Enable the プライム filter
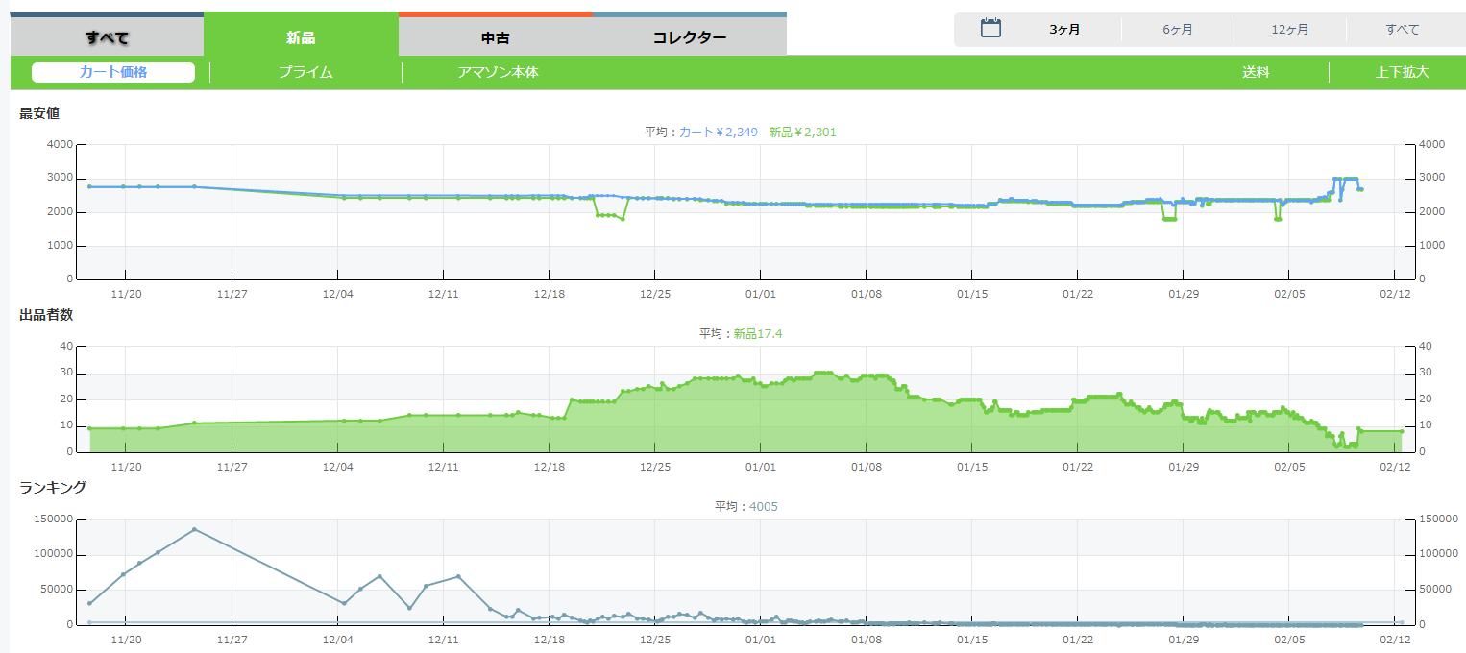The width and height of the screenshot is (1466, 653). [305, 72]
